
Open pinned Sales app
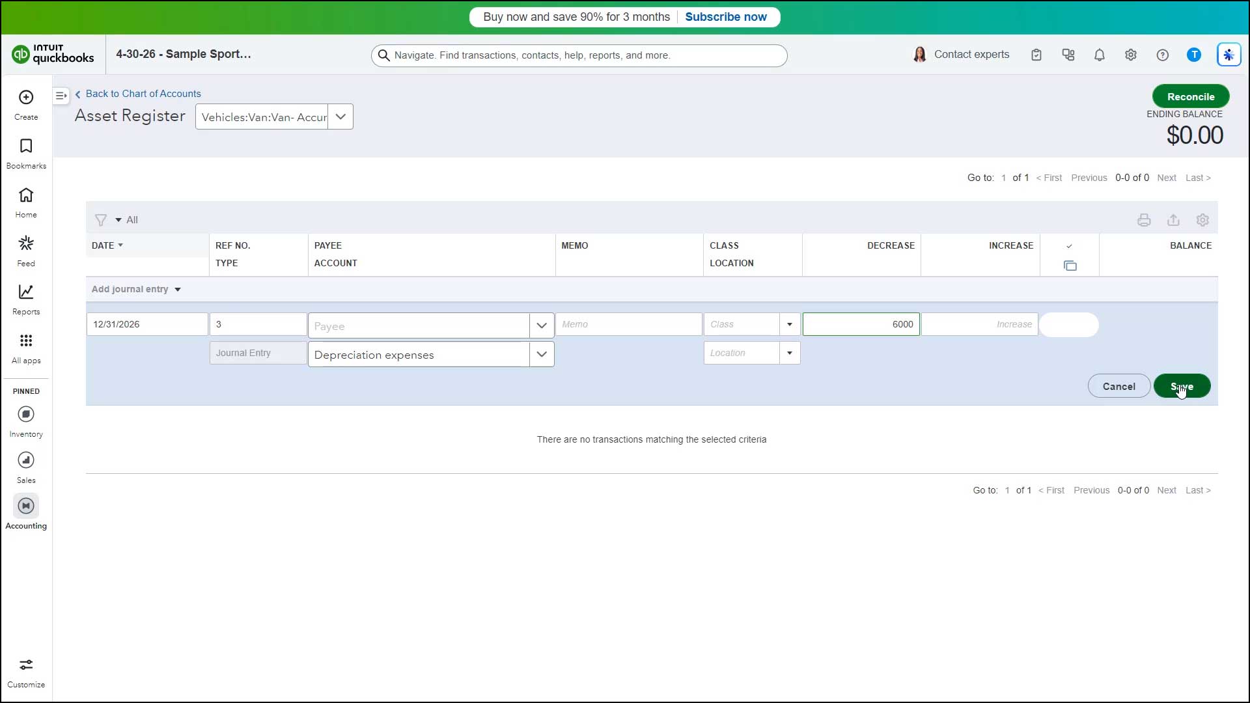[x=26, y=468]
